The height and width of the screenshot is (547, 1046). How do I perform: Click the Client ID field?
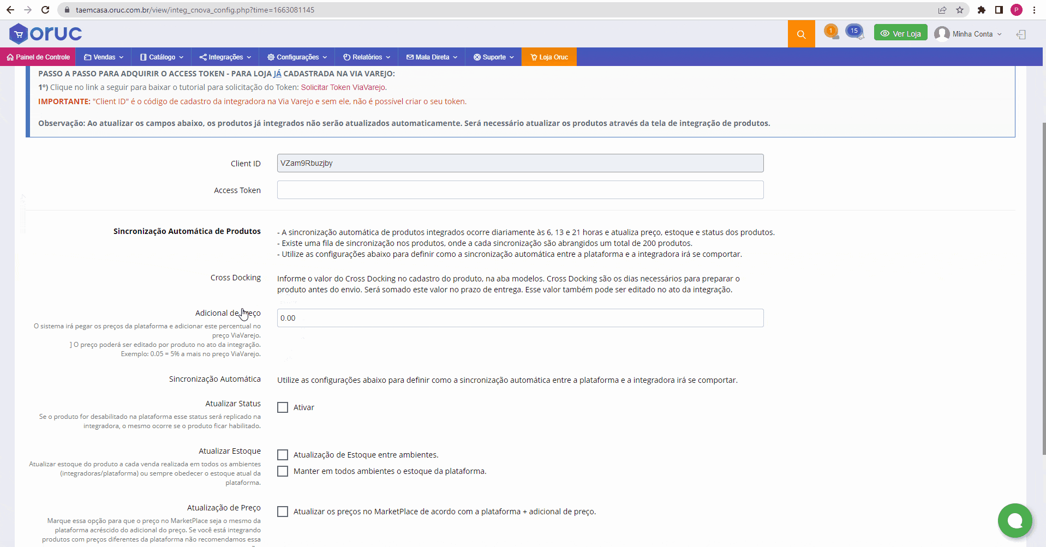tap(520, 163)
